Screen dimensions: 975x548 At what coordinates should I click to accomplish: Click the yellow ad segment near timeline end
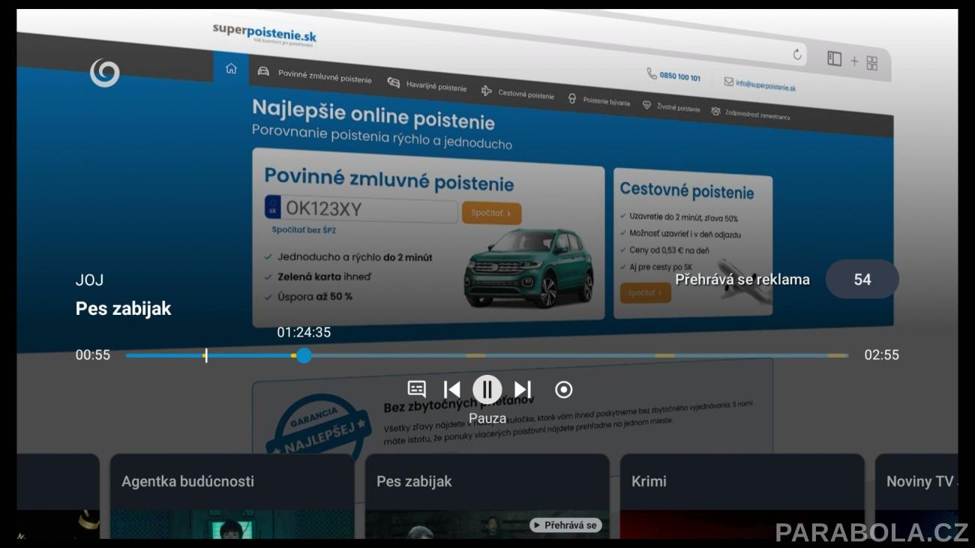pyautogui.click(x=837, y=355)
